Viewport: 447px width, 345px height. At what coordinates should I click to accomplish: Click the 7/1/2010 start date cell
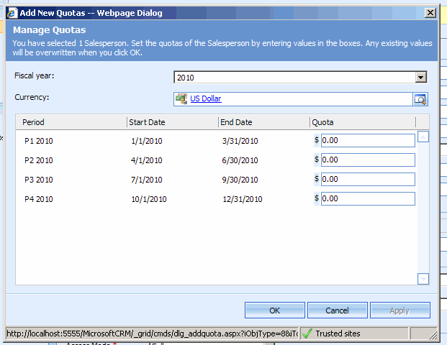147,180
